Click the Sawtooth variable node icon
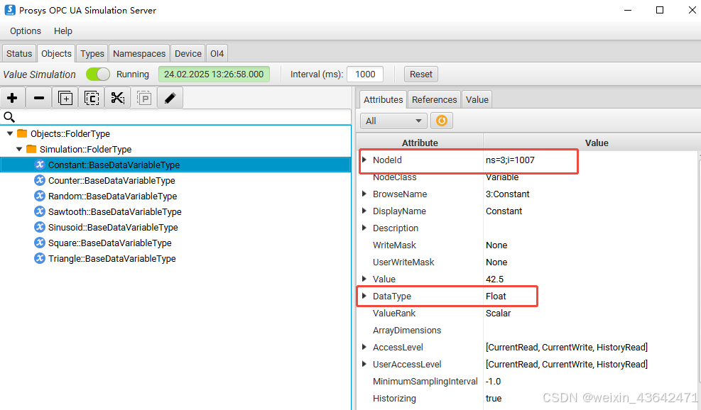 coord(40,211)
